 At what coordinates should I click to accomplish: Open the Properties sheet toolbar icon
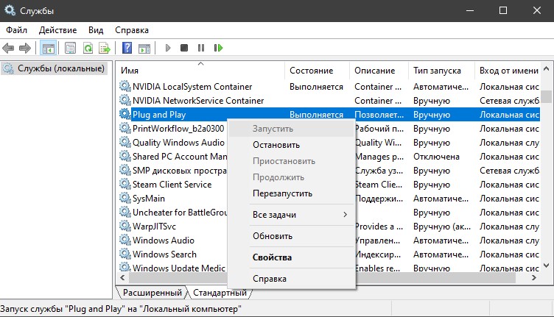[70, 48]
